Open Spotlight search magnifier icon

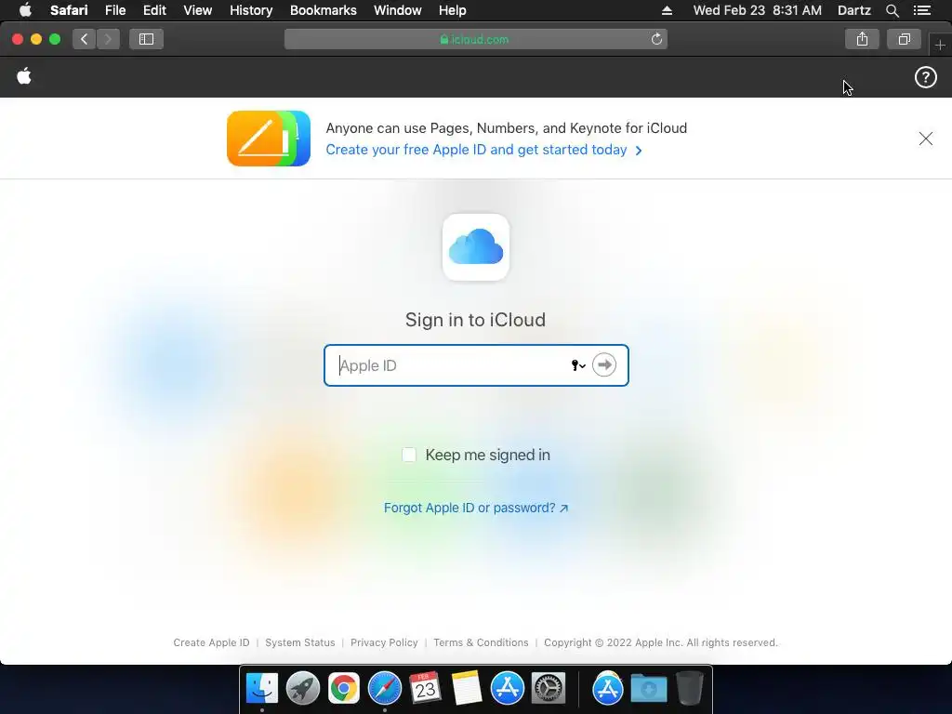pyautogui.click(x=892, y=10)
